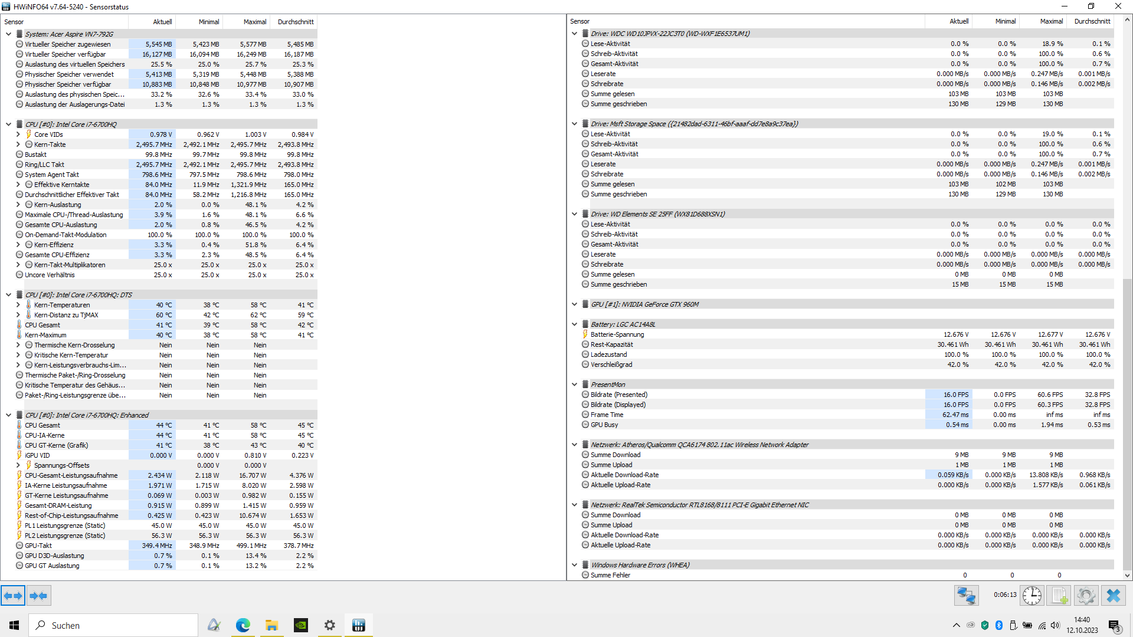Click the clock reset timer icon
Screen dimensions: 1133x637
[x=1032, y=596]
